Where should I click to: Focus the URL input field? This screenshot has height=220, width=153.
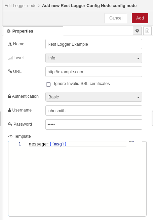94,72
